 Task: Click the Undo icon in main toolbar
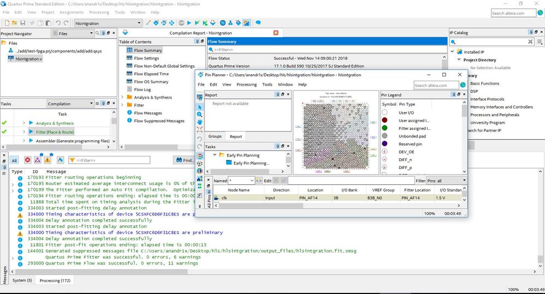[58, 23]
